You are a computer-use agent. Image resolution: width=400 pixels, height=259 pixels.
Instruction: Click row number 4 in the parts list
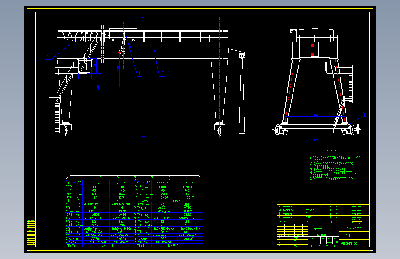pyautogui.click(x=280, y=206)
